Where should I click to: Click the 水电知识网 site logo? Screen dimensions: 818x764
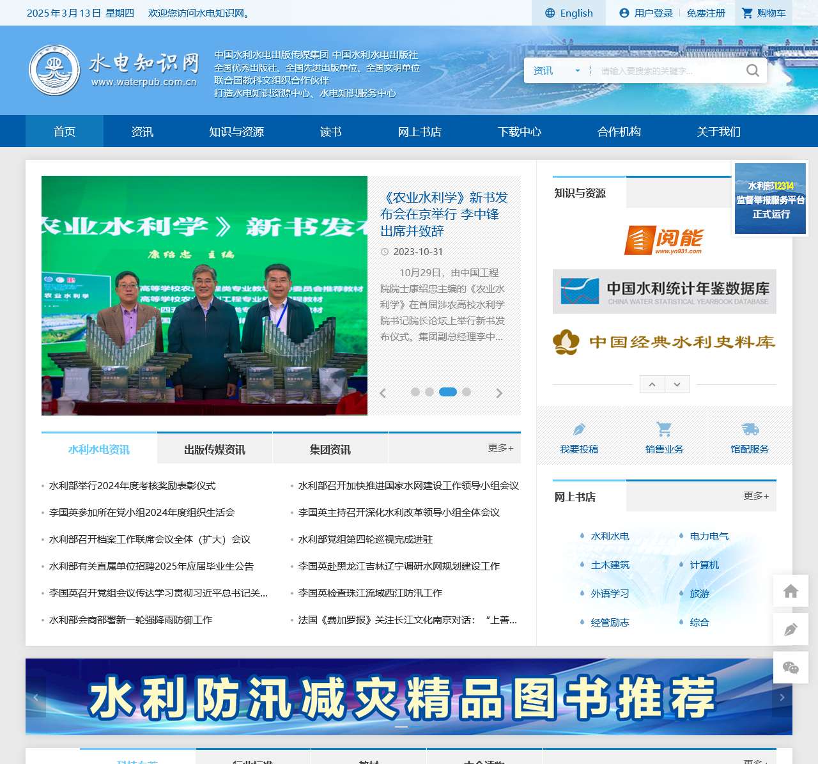[114, 70]
